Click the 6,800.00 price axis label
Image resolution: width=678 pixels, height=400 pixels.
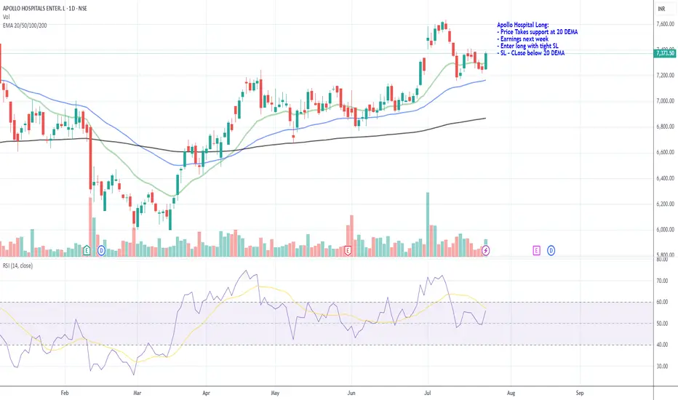point(665,127)
